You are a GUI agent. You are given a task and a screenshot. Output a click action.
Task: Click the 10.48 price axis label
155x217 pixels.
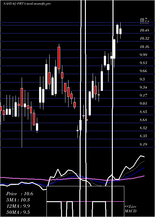pos(144,30)
